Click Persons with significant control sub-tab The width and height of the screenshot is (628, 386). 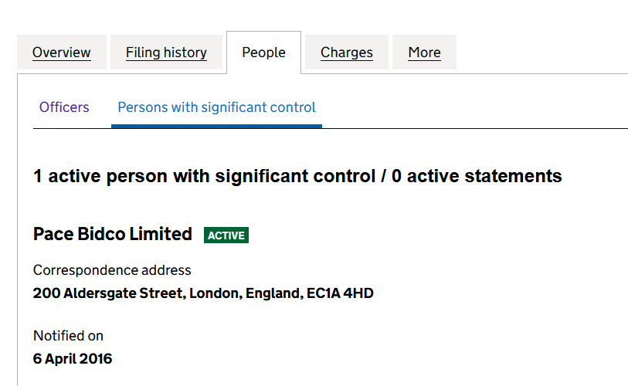216,107
